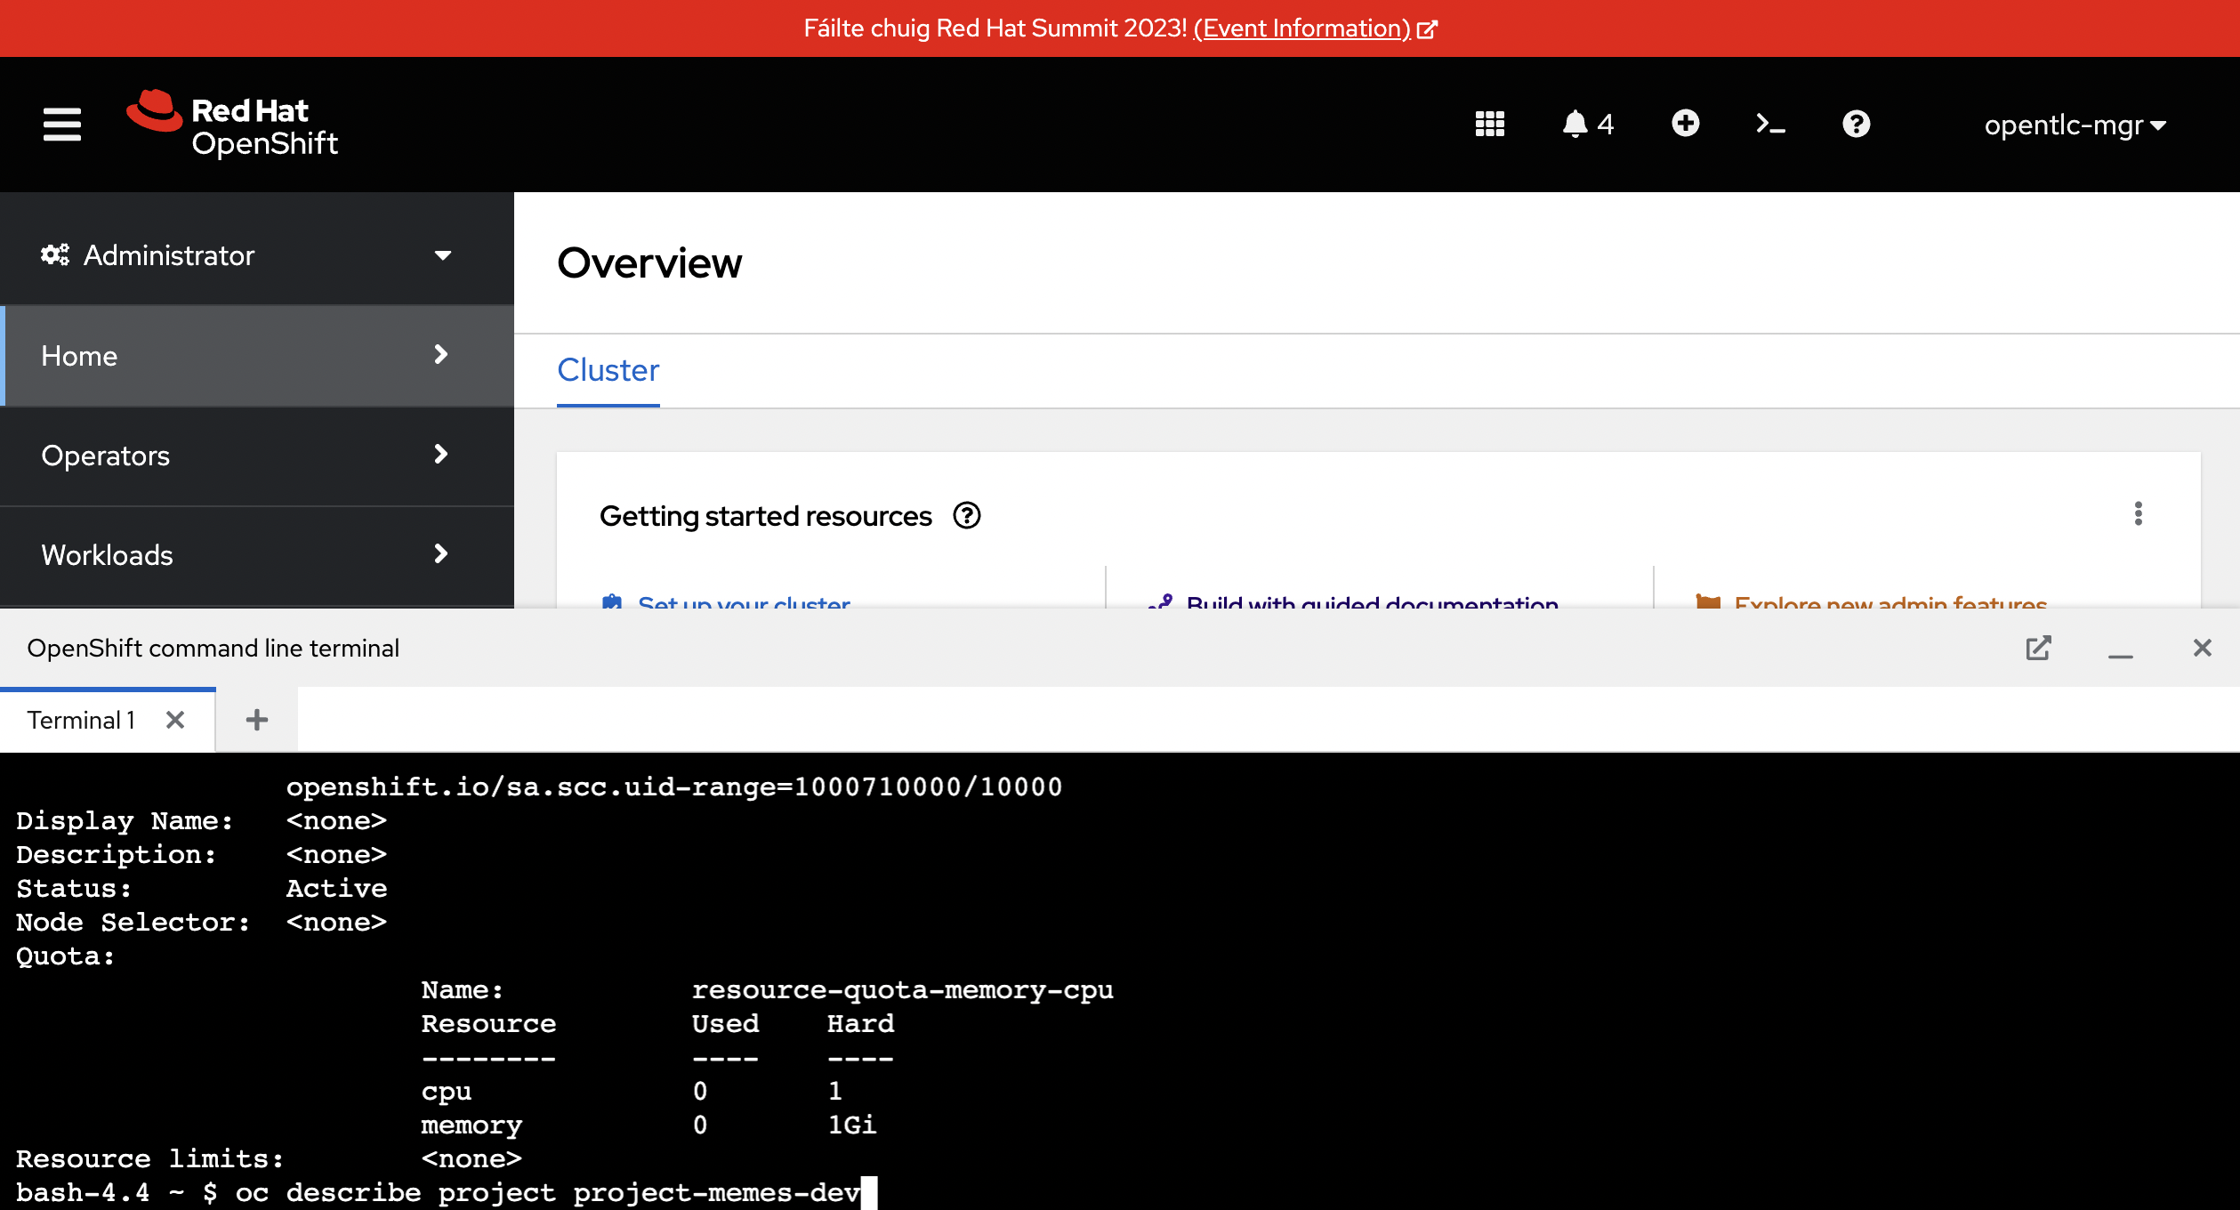Expand the Workloads navigation section

point(257,555)
